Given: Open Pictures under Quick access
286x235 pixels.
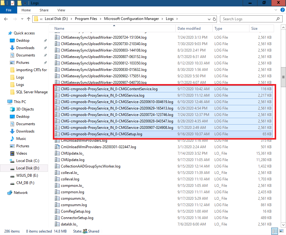Looking at the screenshot, I should pos(23,63).
